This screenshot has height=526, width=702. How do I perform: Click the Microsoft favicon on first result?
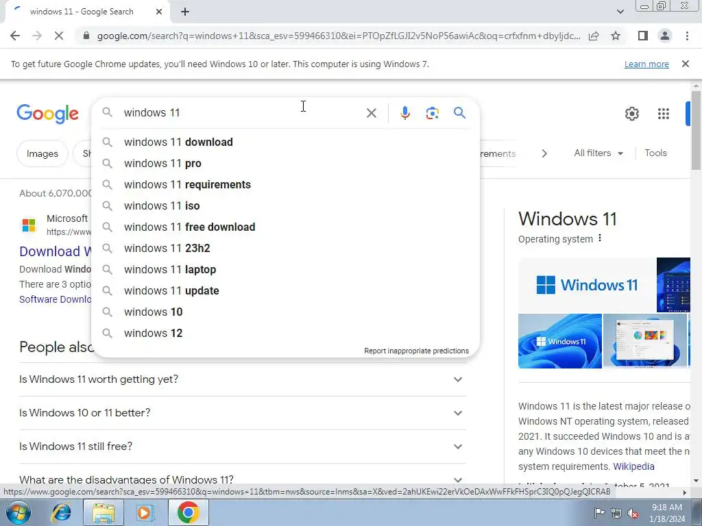click(x=29, y=225)
